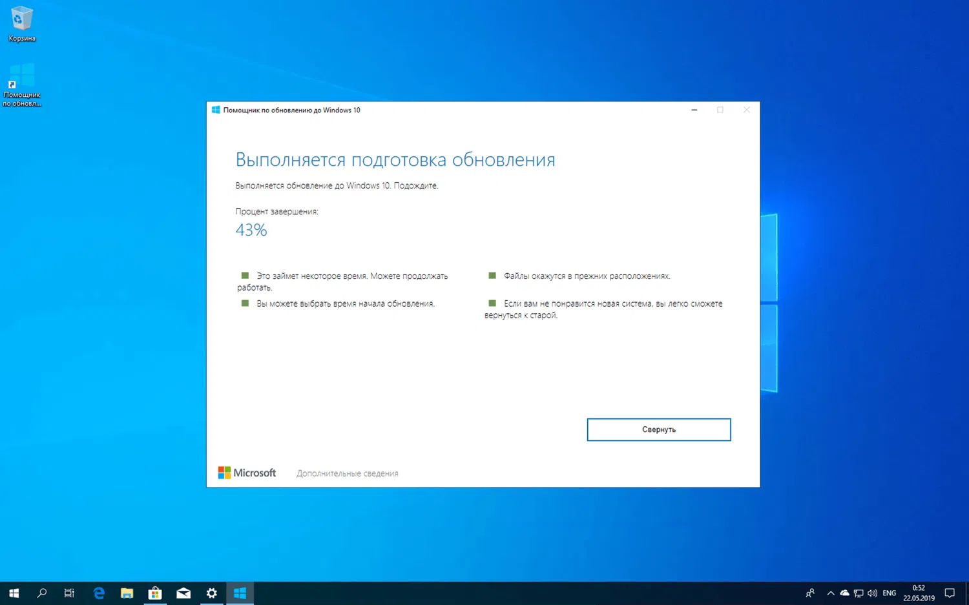Show hidden system tray icons
Viewport: 969px width, 605px height.
[x=831, y=593]
